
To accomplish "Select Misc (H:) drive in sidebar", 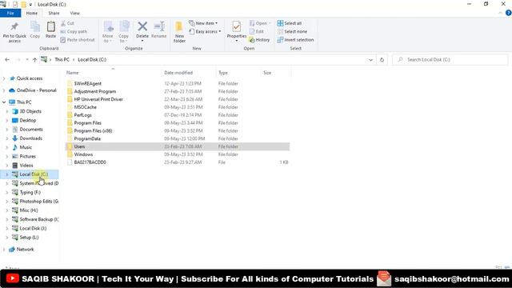I will coord(29,210).
